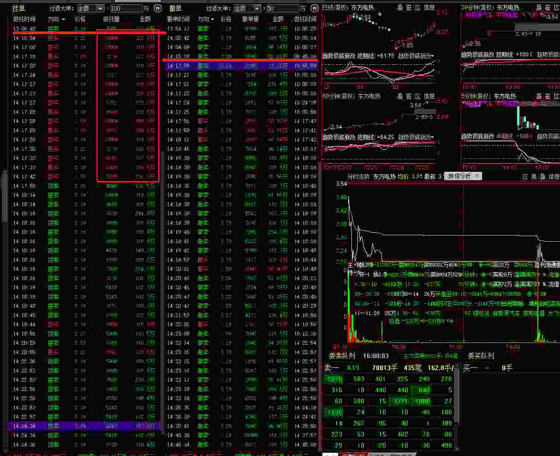This screenshot has height=456, width=560.
Task: Click the pause icon in 撤单 panel
Action: click(x=315, y=8)
